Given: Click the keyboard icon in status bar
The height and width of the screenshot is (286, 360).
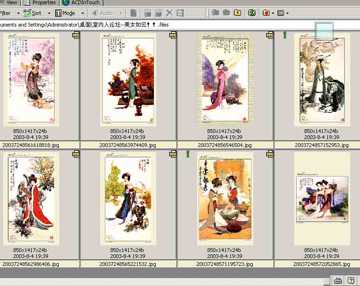Looking at the screenshot, I should click(x=338, y=280).
